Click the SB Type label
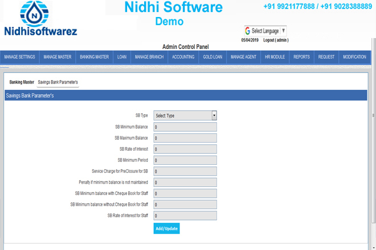The image size is (376, 250). (141, 115)
